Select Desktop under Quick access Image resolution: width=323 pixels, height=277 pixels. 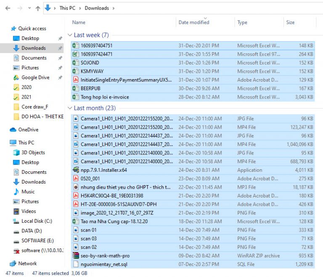(x=30, y=38)
